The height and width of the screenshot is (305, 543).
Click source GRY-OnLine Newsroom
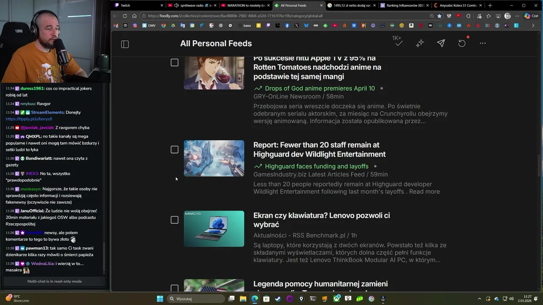pos(287,97)
